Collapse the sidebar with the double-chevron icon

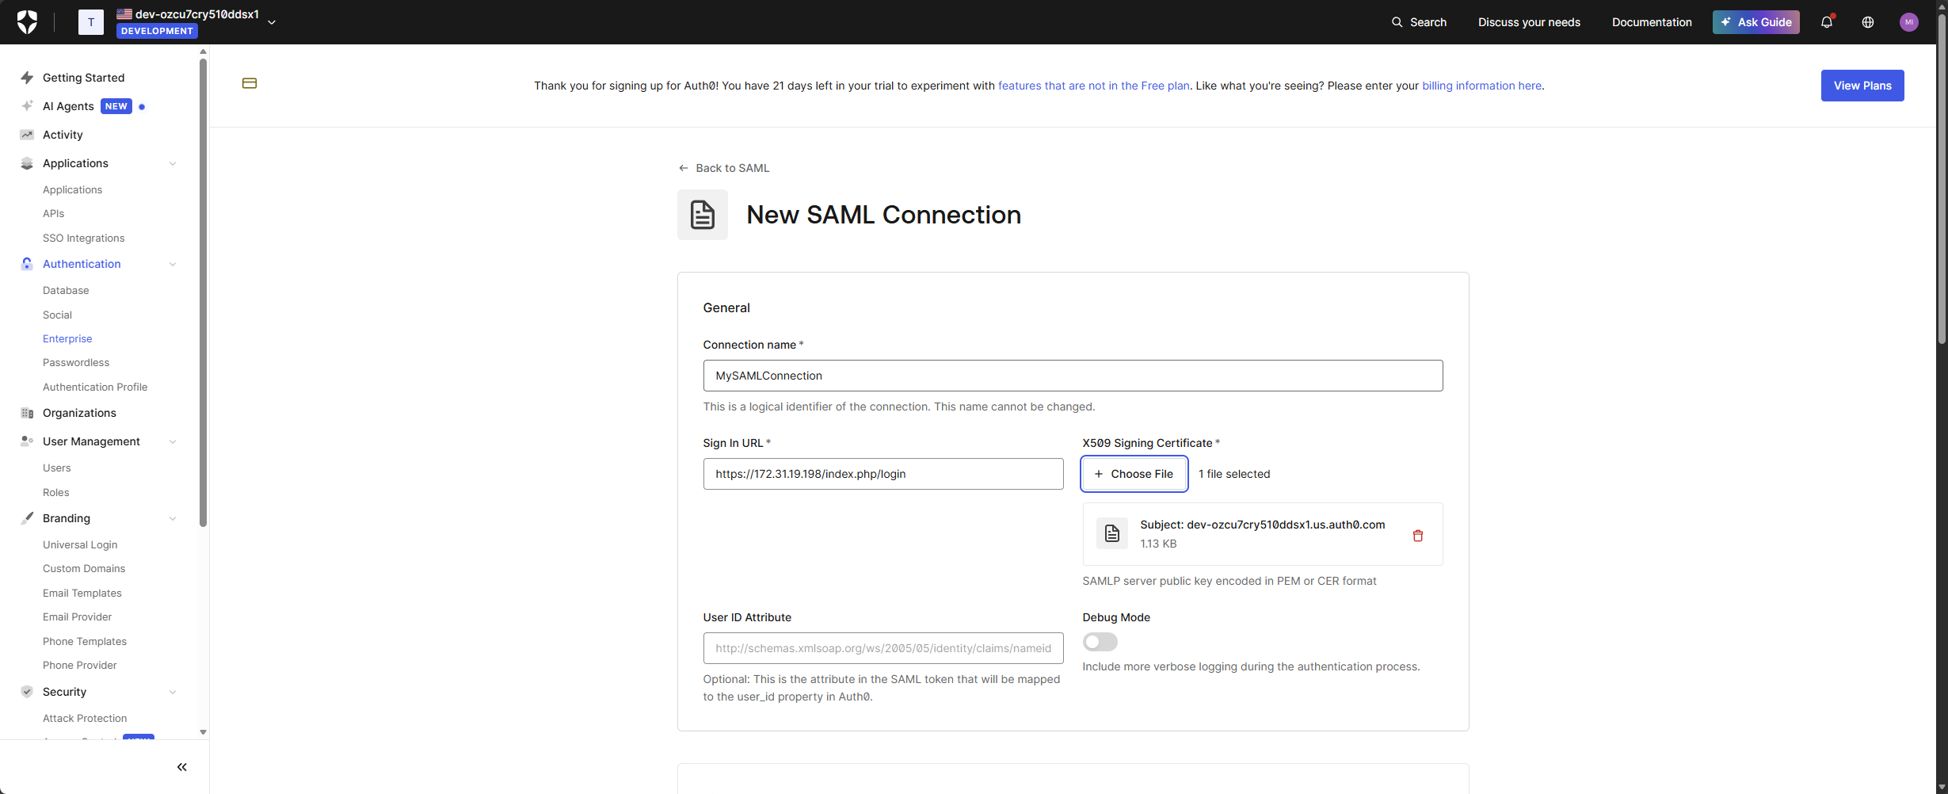[x=181, y=767]
